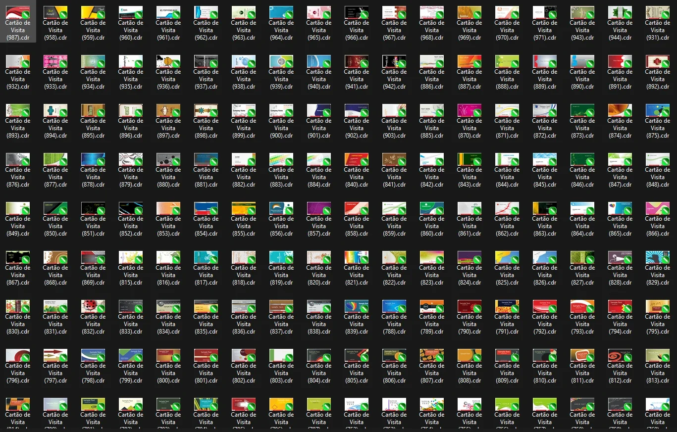
Task: Pick the Cartão de Visita (862).cdr file icon
Action: [507, 208]
